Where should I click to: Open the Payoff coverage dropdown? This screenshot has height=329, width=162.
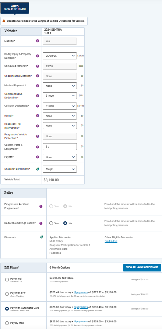60,157
